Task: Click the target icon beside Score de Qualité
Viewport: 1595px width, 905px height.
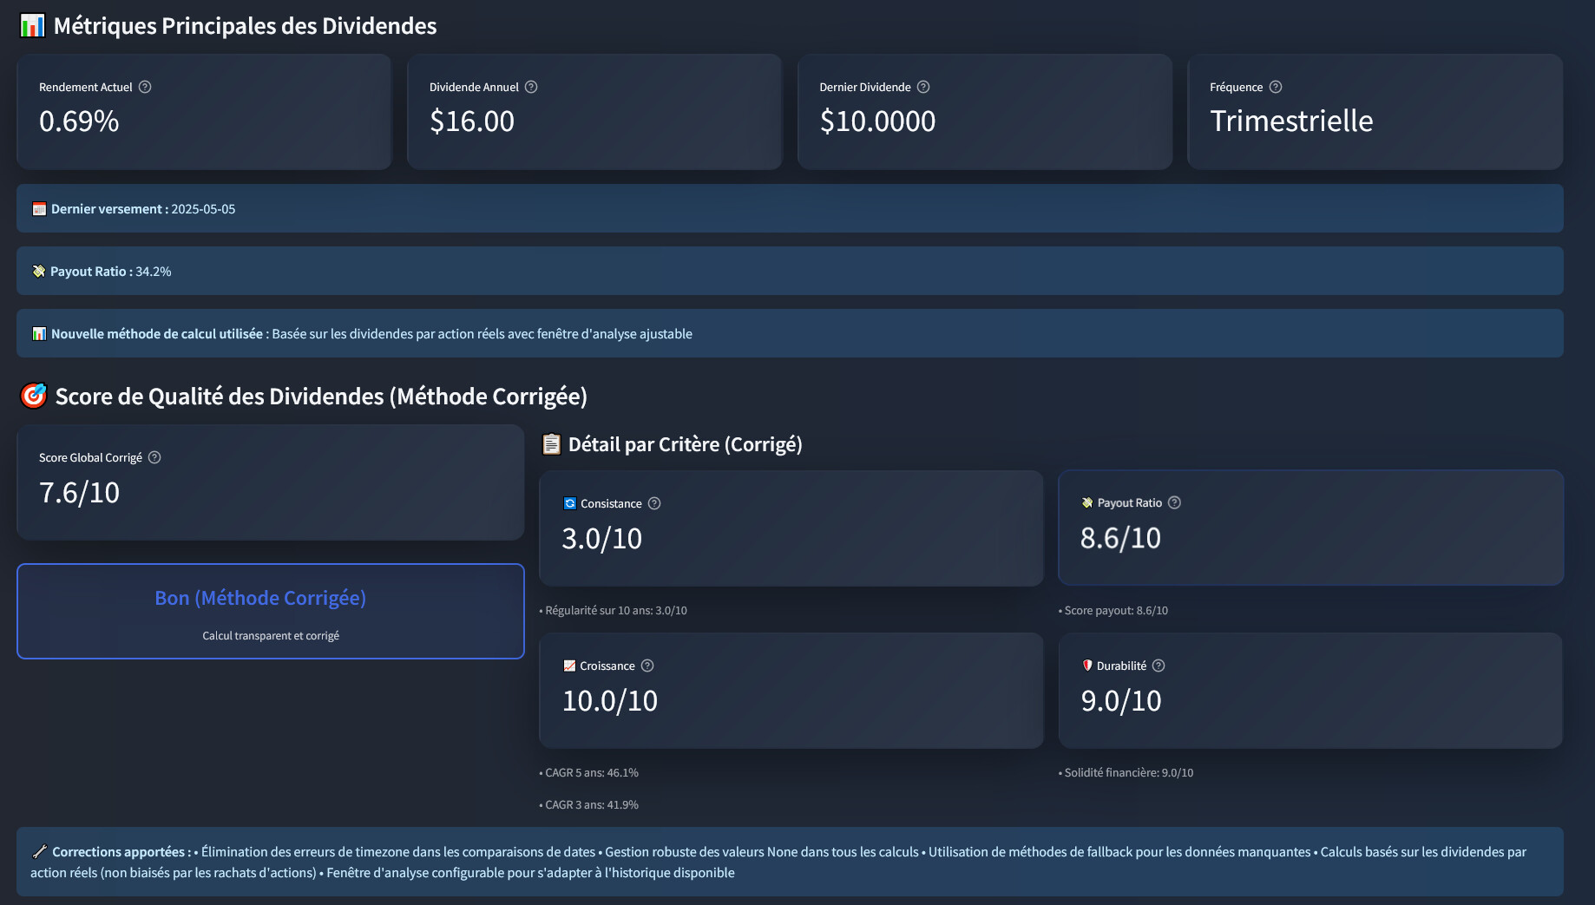Action: [x=33, y=396]
